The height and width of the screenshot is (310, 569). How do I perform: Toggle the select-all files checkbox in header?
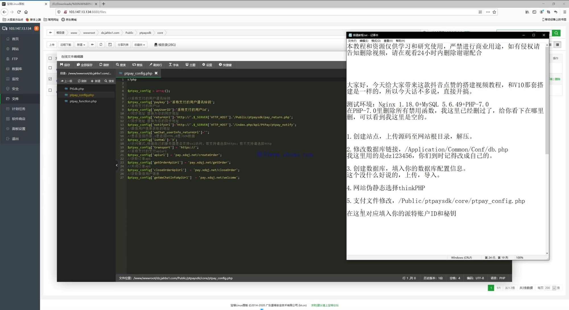point(50,58)
